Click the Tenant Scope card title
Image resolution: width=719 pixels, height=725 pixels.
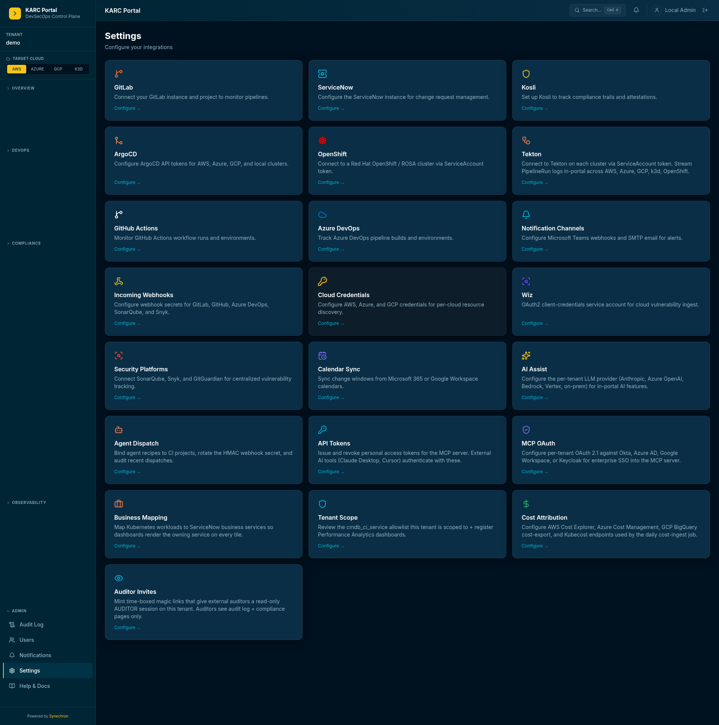(x=337, y=518)
